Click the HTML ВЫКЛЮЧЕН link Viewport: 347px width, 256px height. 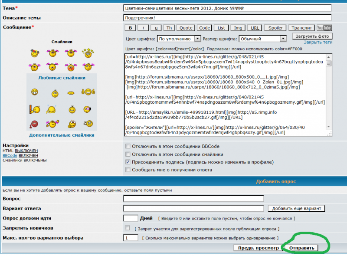[x=26, y=151]
